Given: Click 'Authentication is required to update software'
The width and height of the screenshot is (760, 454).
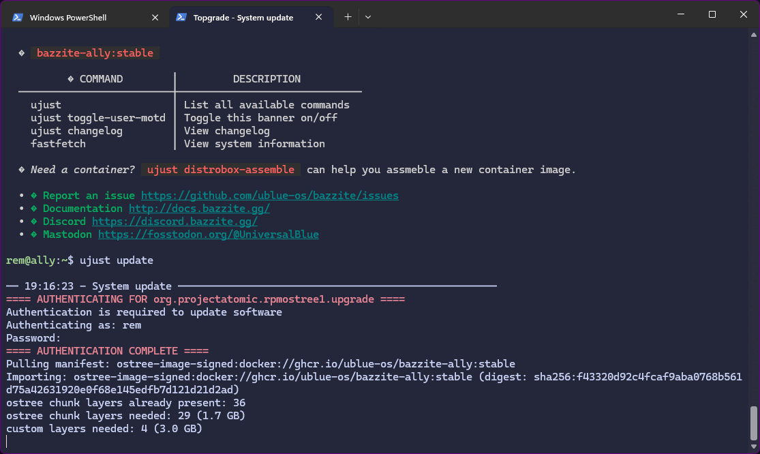Looking at the screenshot, I should pyautogui.click(x=144, y=312).
